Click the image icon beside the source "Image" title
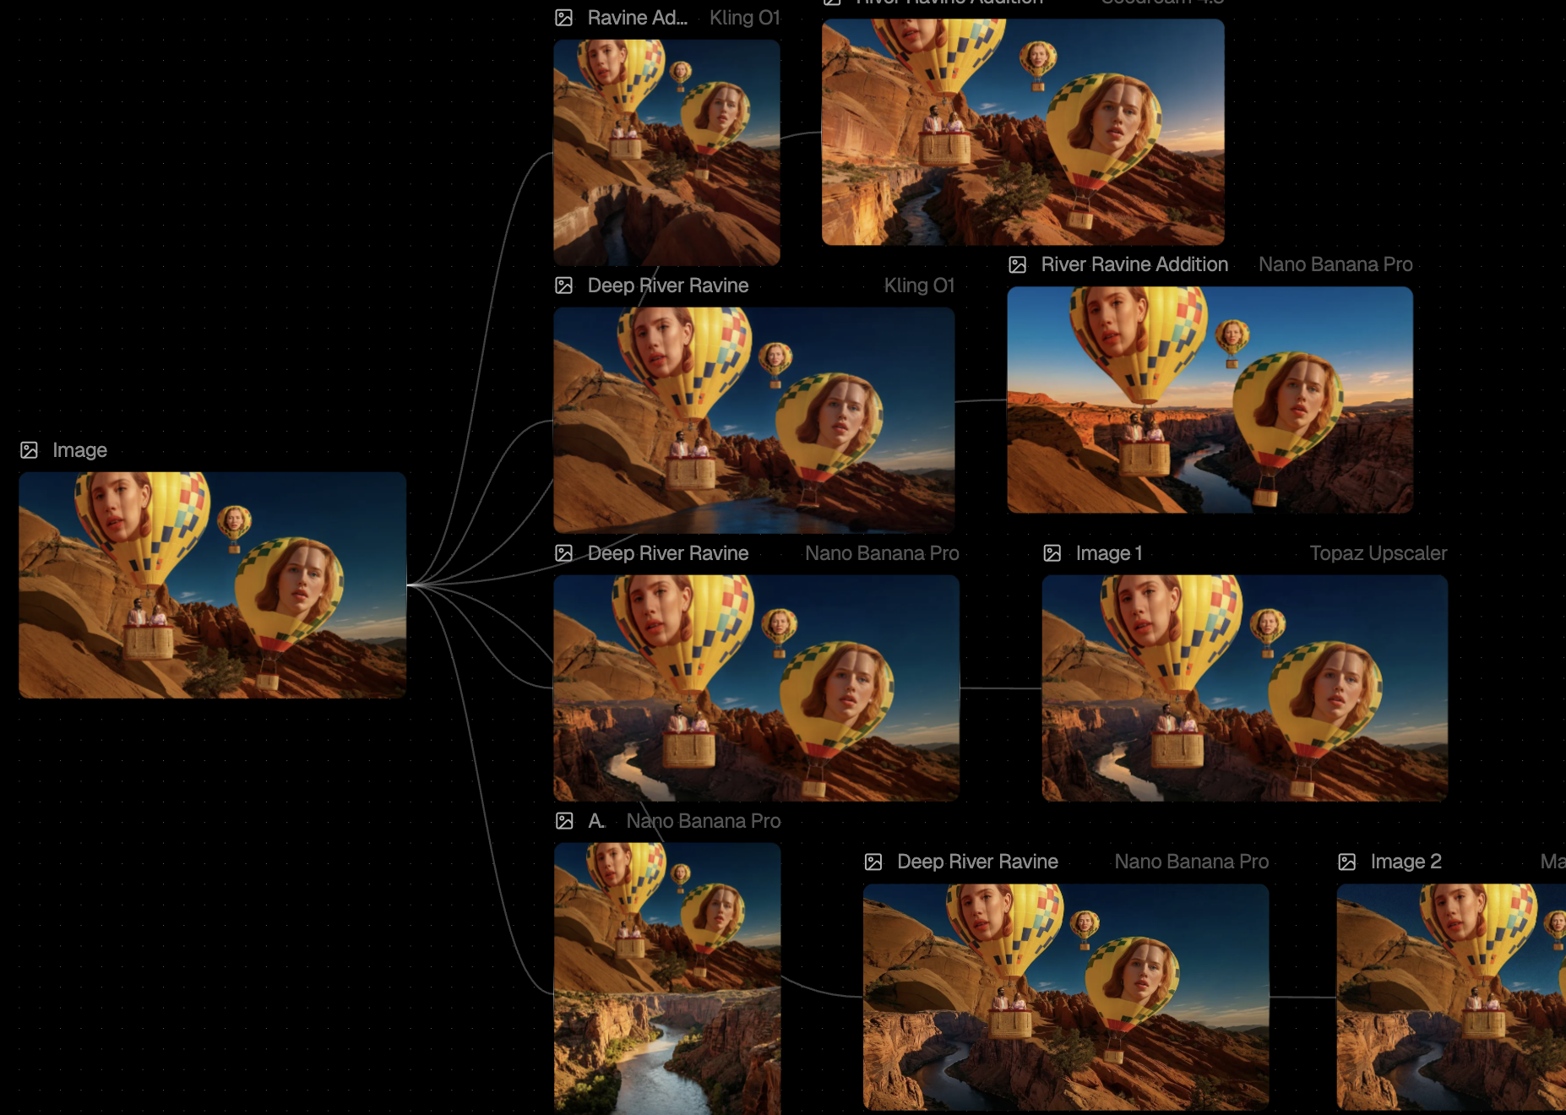The height and width of the screenshot is (1115, 1566). point(30,450)
